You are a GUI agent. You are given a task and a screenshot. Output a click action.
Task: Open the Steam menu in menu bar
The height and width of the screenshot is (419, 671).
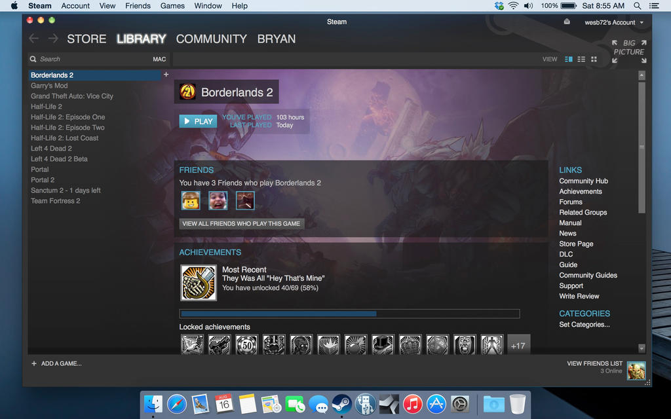[x=40, y=5]
